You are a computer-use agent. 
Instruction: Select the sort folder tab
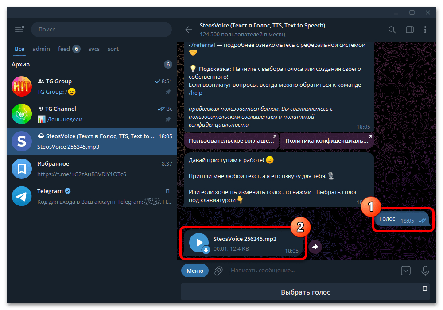coord(113,49)
